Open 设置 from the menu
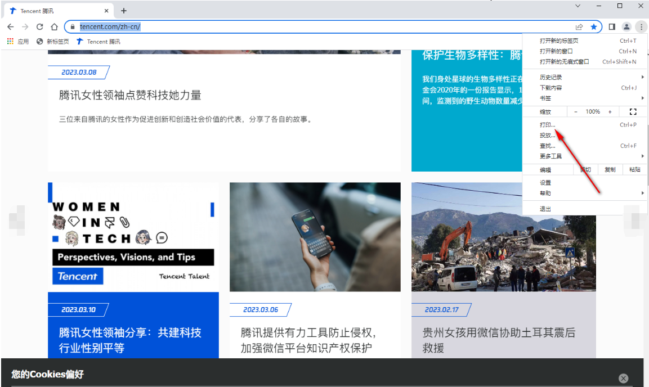Viewport: 649px width, 387px height. pos(545,182)
